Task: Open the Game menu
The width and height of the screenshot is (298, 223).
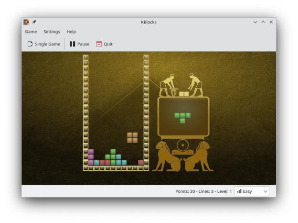Action: tap(31, 32)
